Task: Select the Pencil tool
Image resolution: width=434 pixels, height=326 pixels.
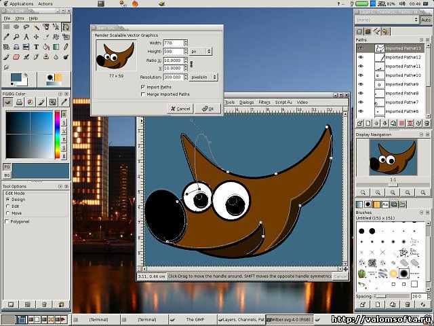Action: pos(66,47)
